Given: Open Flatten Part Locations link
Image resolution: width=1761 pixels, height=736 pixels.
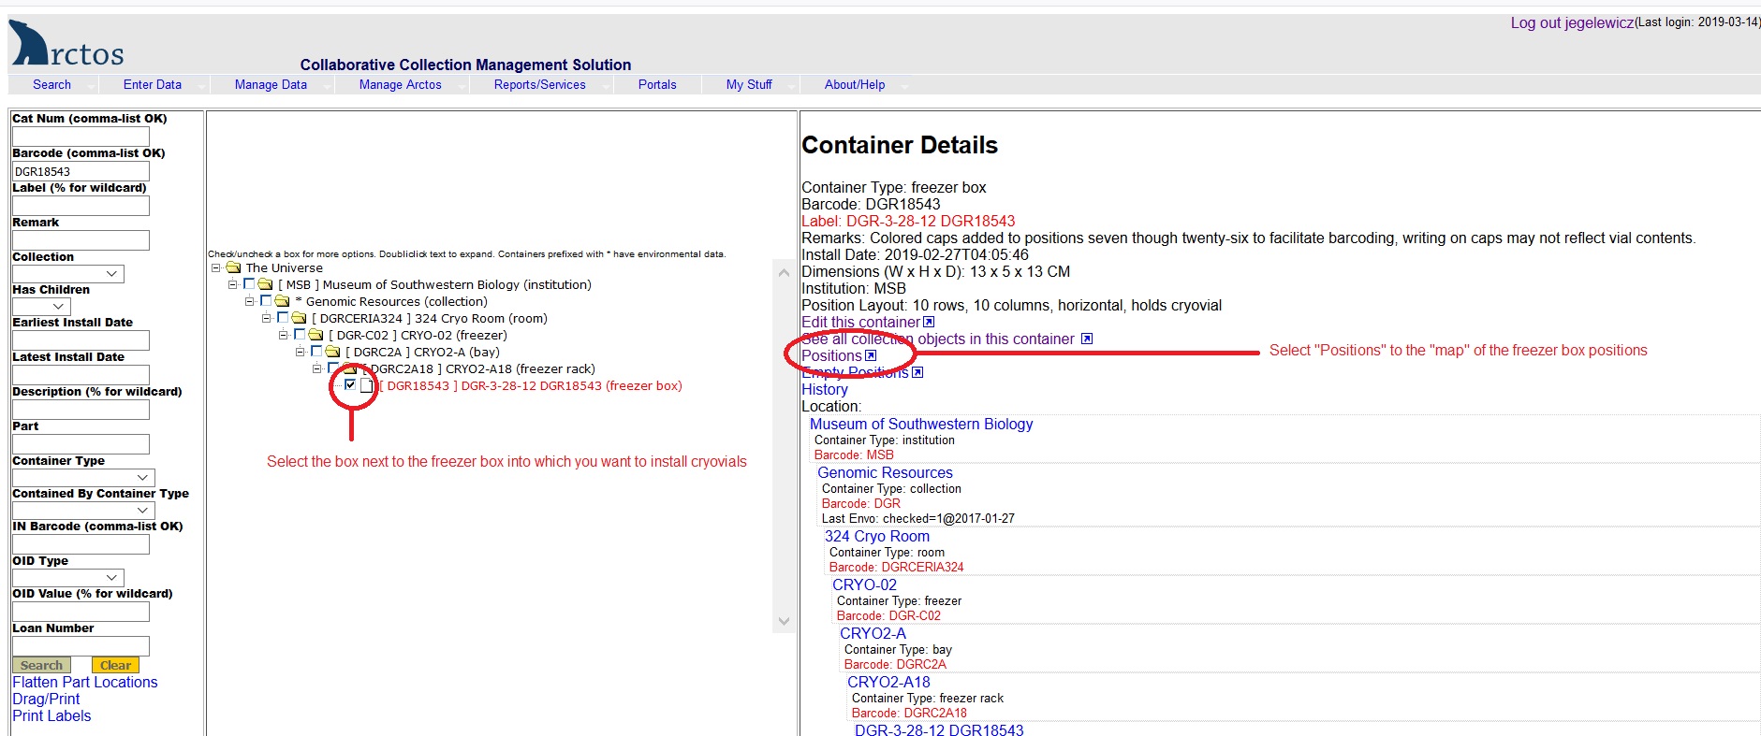Looking at the screenshot, I should (x=85, y=683).
